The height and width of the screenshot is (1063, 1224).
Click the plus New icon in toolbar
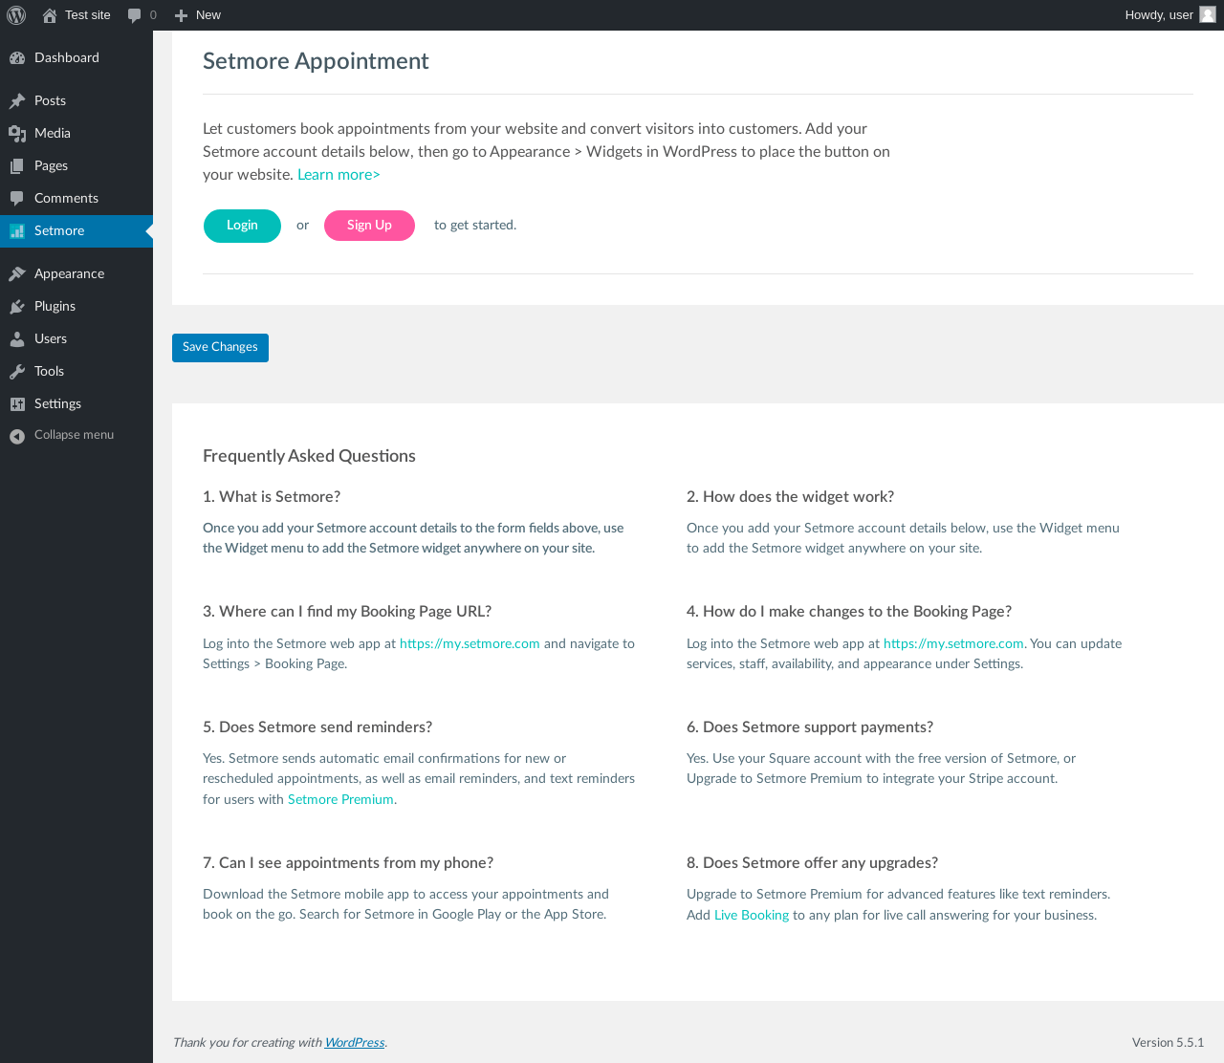pyautogui.click(x=181, y=15)
